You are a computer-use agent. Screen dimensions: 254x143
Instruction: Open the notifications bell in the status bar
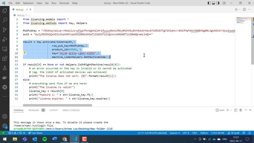(250, 133)
